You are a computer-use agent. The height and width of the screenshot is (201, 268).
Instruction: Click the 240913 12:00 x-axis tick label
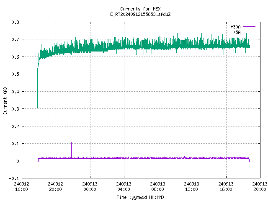click(192, 187)
